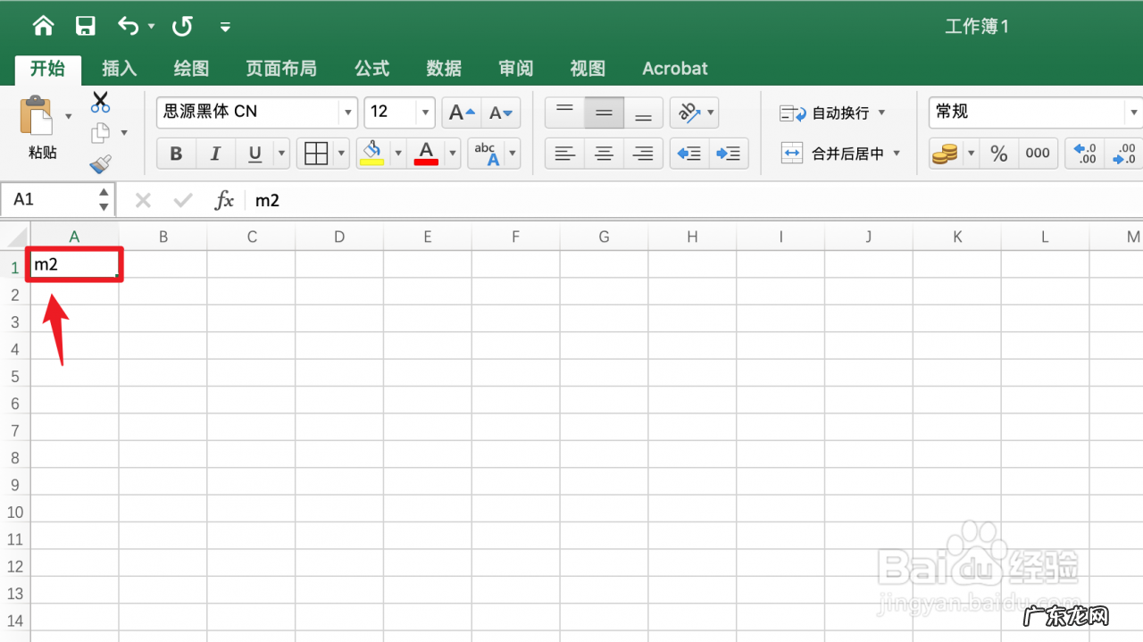Toggle bold formatting
This screenshot has height=642, width=1143.
click(x=175, y=153)
